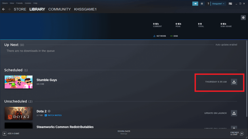248x139 pixels.
Task: Switch to the STORE tab
Action: pos(20,9)
